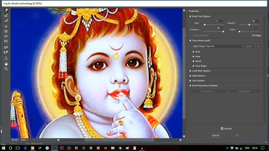The height and width of the screenshot is (151, 269).
Task: Select the Freeze Mask tool
Action: [x=6, y=47]
